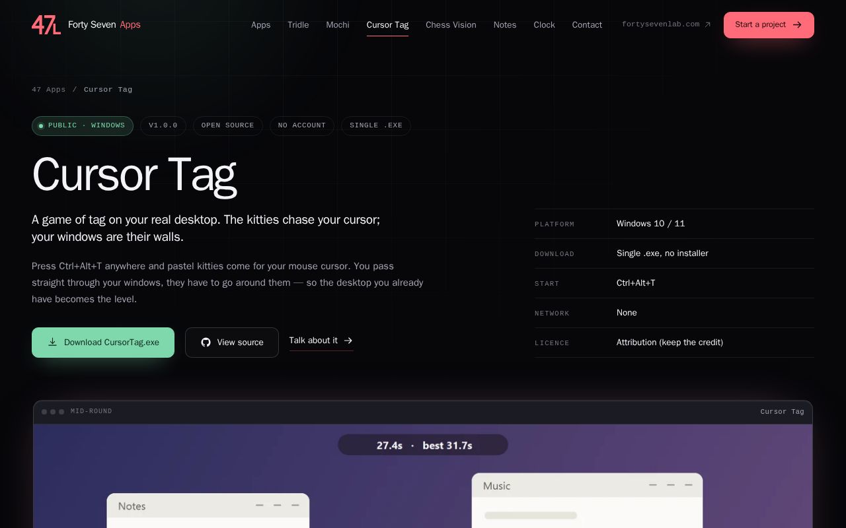
Task: Open the 47 Apps breadcrumb link
Action: coord(48,89)
